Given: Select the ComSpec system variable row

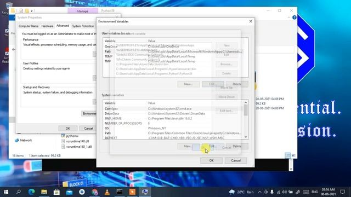Looking at the screenshot, I should pos(173,109).
